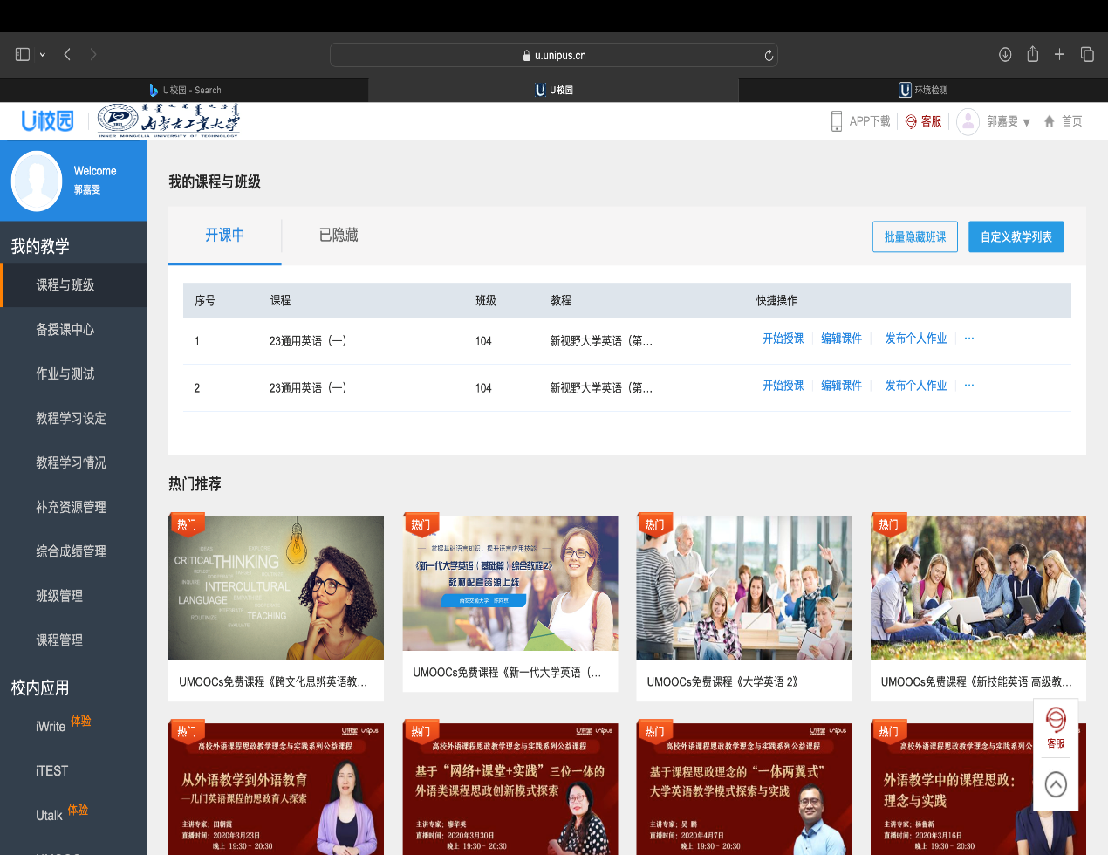The image size is (1108, 855).
Task: Click the Safari sidebar toggle icon
Action: [23, 54]
